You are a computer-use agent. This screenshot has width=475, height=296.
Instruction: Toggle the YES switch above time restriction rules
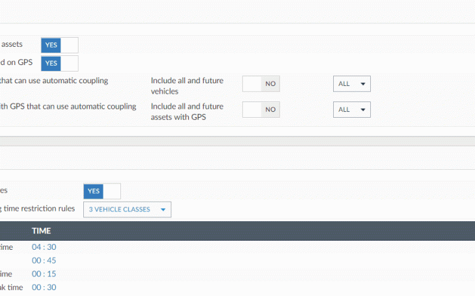[x=102, y=191]
